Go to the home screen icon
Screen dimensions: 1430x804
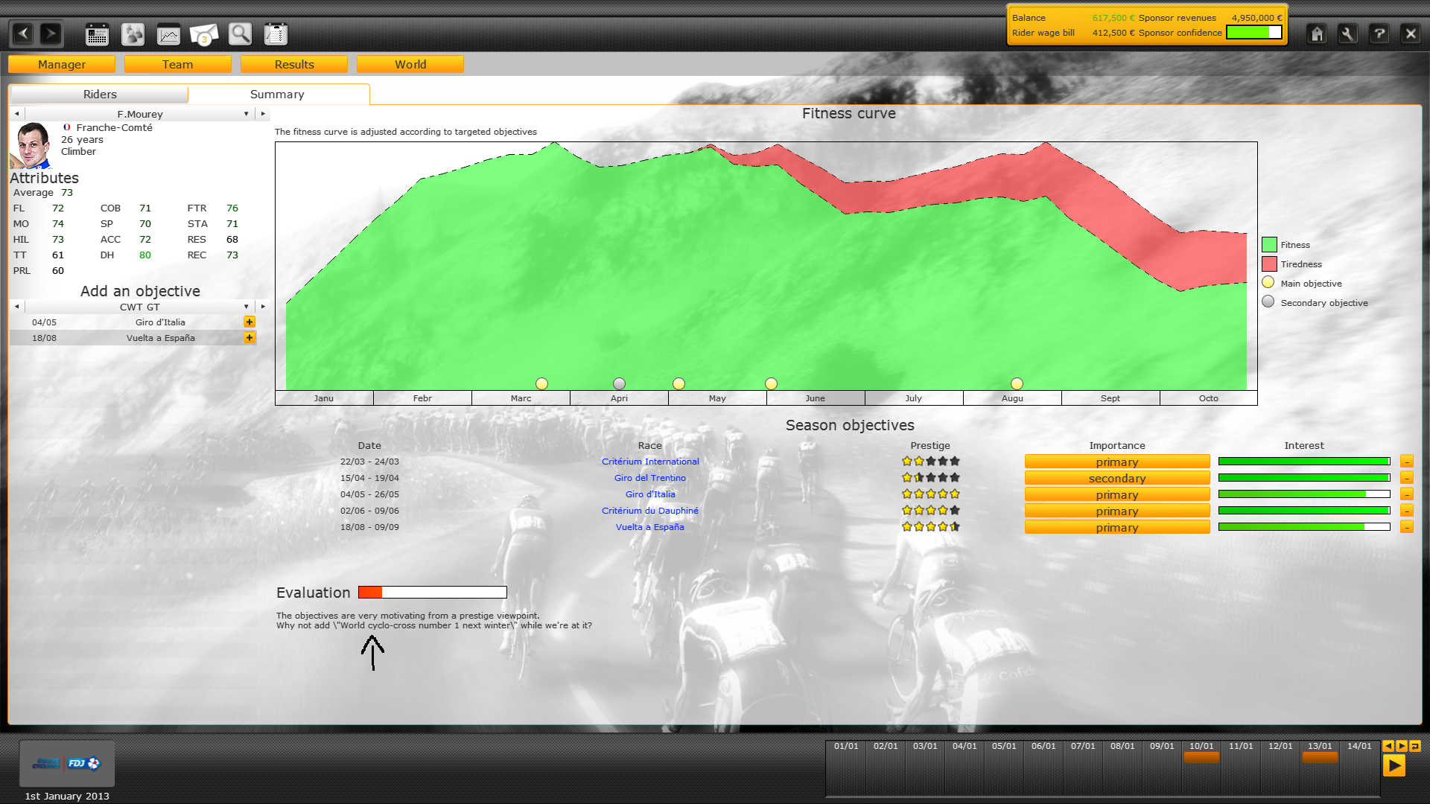click(x=1317, y=33)
